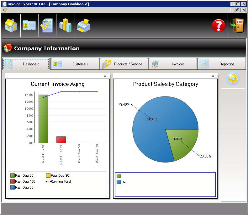Click the Current Invoice Aging chart title

tap(58, 84)
